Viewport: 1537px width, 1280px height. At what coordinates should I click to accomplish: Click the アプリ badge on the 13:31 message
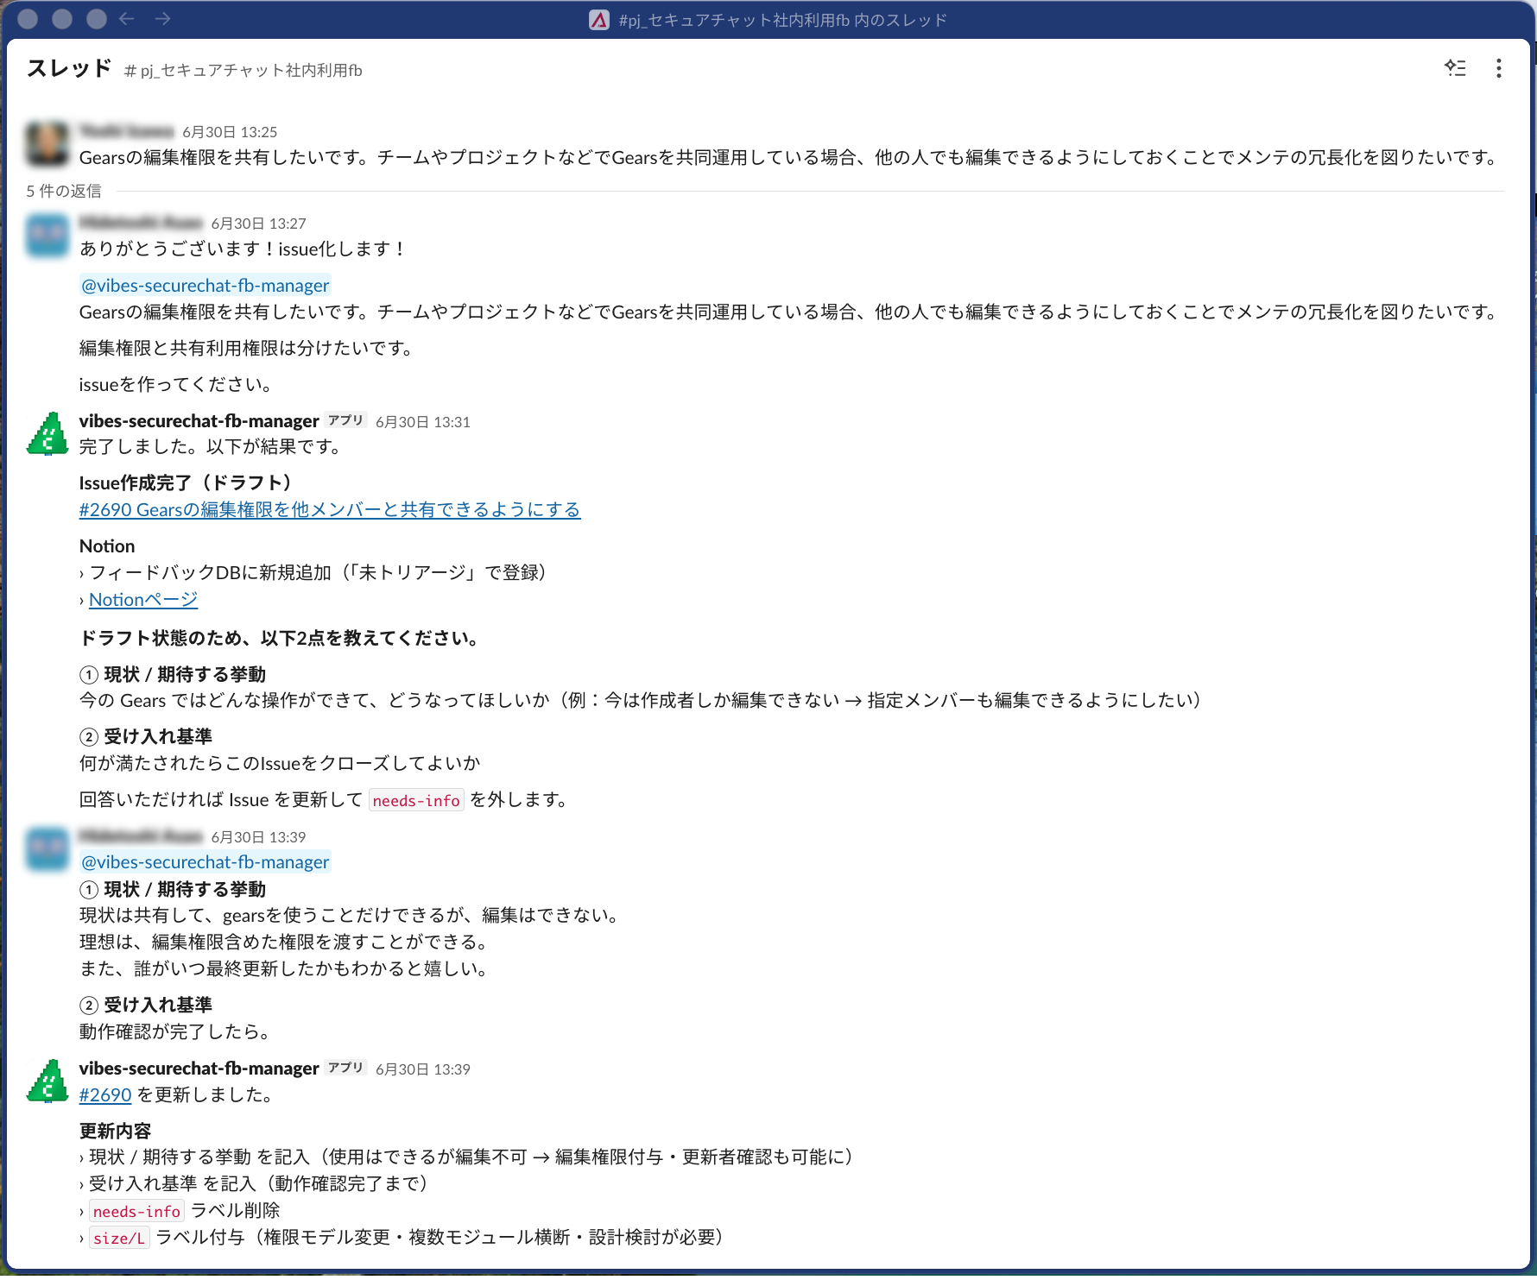click(x=346, y=420)
